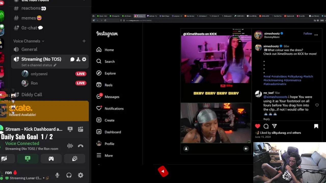
Task: Disconnect from the voice call
Action: click(x=80, y=146)
